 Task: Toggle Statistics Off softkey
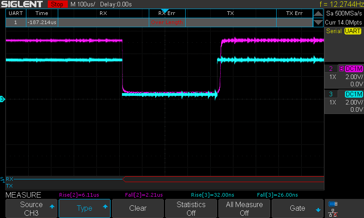tap(191, 208)
